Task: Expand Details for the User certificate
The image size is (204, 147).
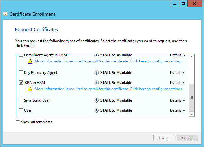Action: point(178,110)
